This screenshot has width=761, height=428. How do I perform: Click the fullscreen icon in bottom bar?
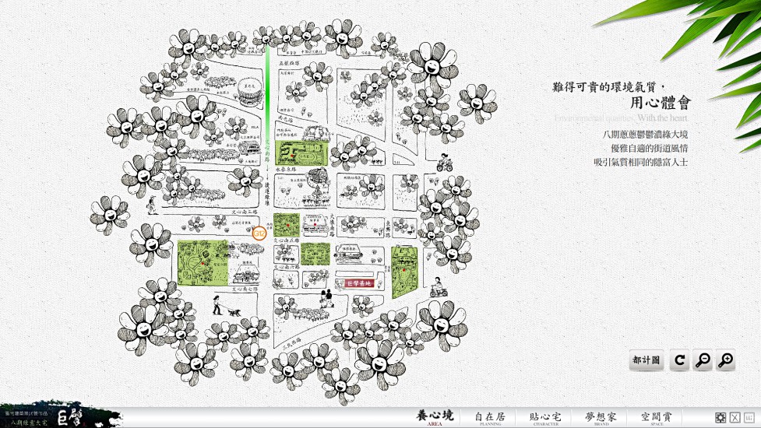pos(720,417)
